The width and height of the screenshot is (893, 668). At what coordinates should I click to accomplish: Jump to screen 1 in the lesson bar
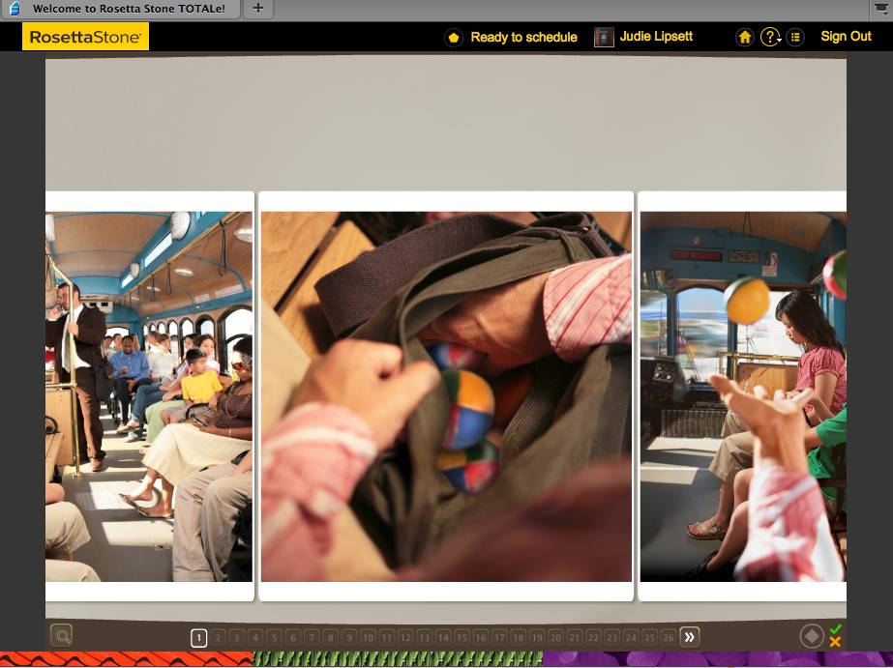(198, 638)
